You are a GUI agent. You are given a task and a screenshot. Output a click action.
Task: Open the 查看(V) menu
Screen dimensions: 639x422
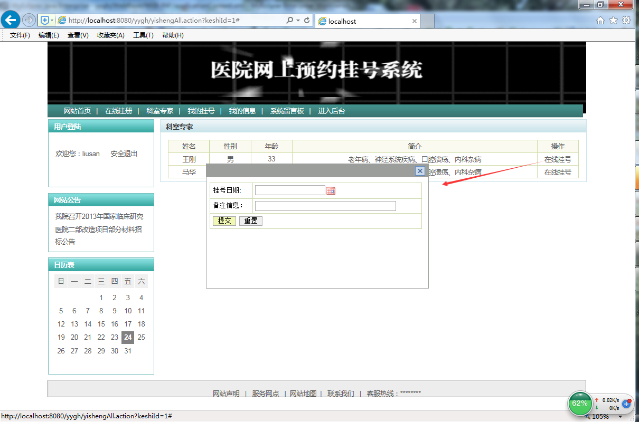point(78,35)
